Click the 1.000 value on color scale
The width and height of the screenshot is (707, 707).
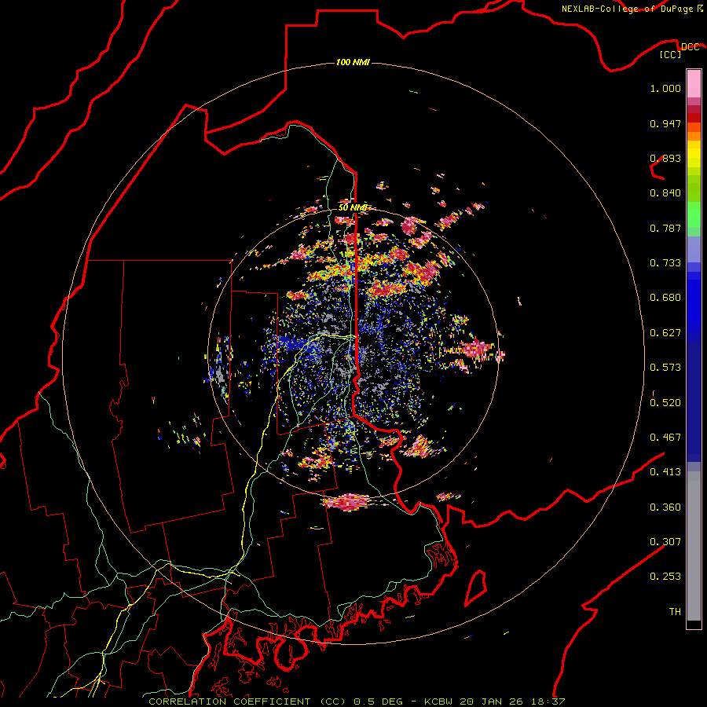[x=665, y=88]
